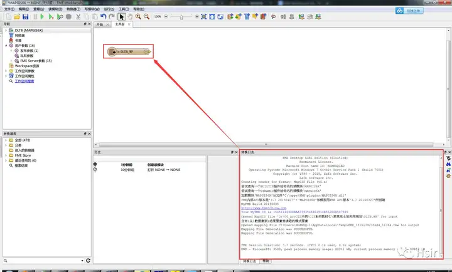The image size is (452, 272).
Task: Click the 工作空间搜索 link
Action: click(24, 81)
